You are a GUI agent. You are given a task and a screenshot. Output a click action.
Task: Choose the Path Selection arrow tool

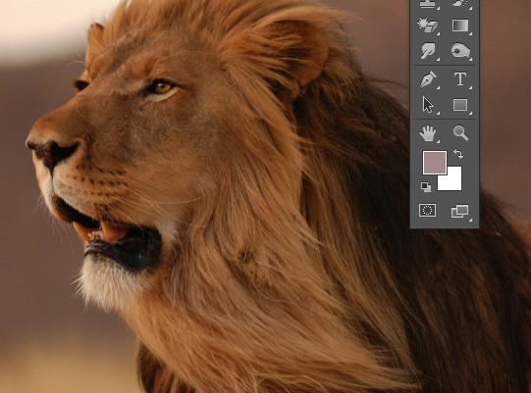428,105
